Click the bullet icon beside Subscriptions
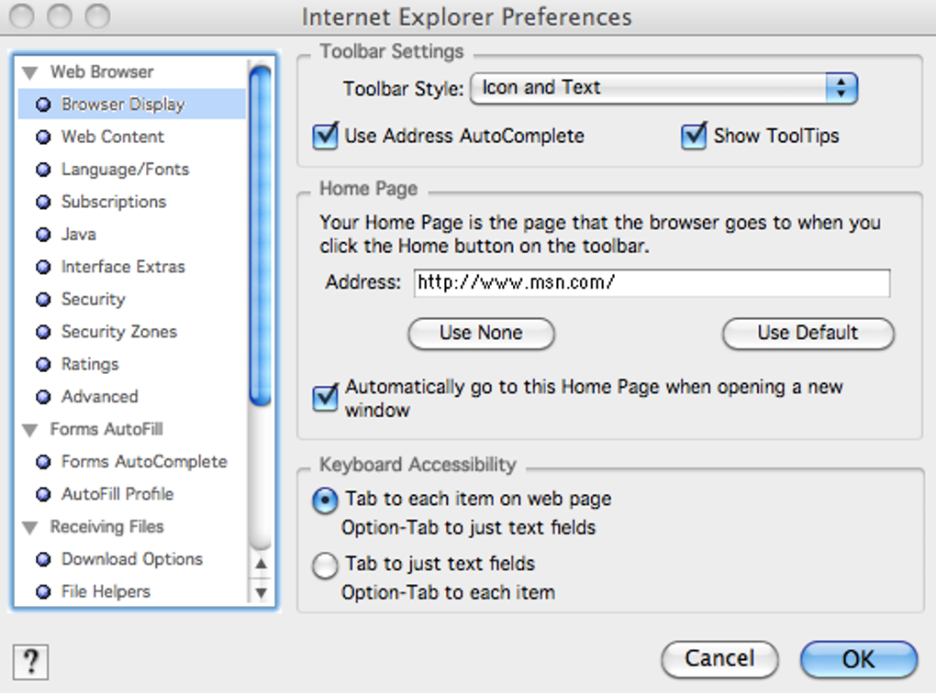 43,203
